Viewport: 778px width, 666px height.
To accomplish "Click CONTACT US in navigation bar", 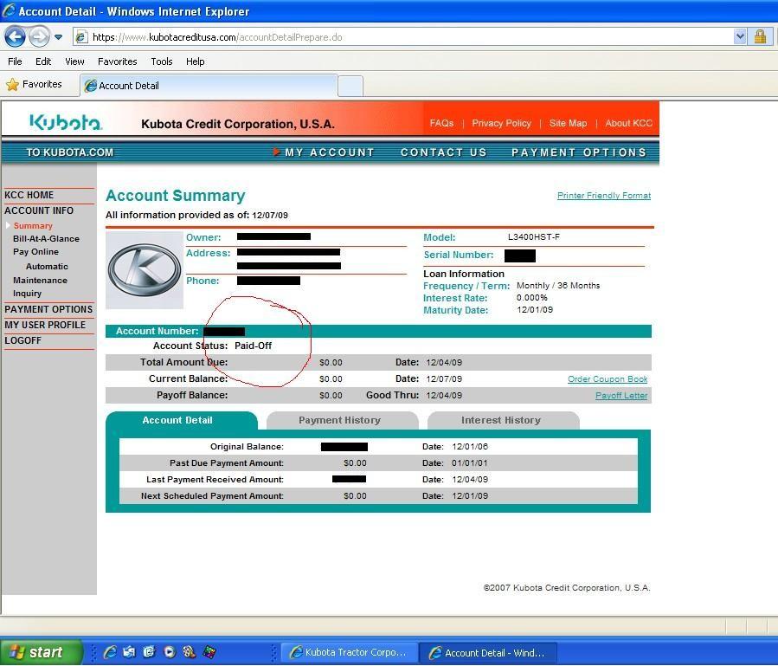I will (x=444, y=152).
